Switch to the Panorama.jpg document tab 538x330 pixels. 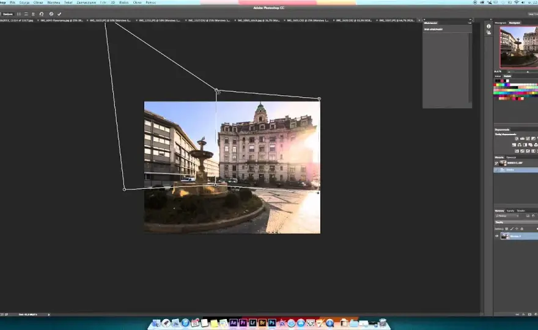(62, 21)
